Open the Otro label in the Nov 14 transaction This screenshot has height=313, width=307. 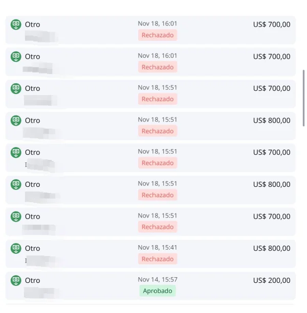[x=32, y=280]
